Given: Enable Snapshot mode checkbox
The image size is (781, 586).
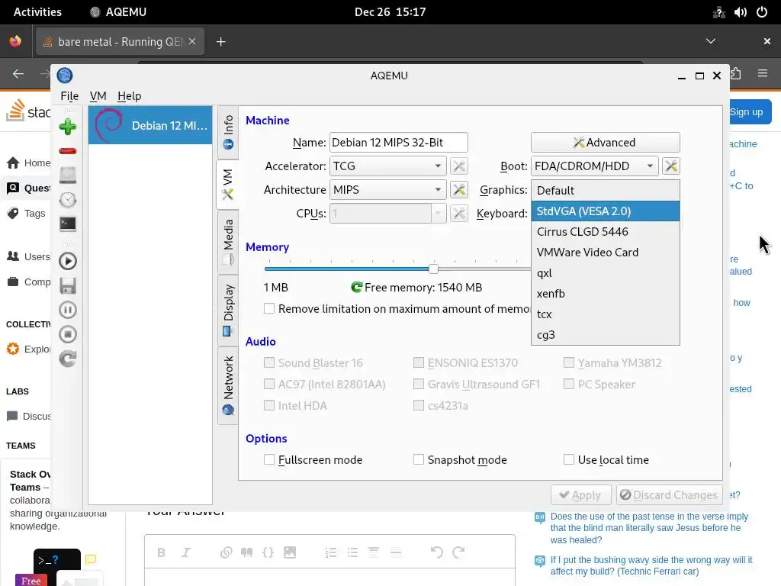Looking at the screenshot, I should pos(419,459).
